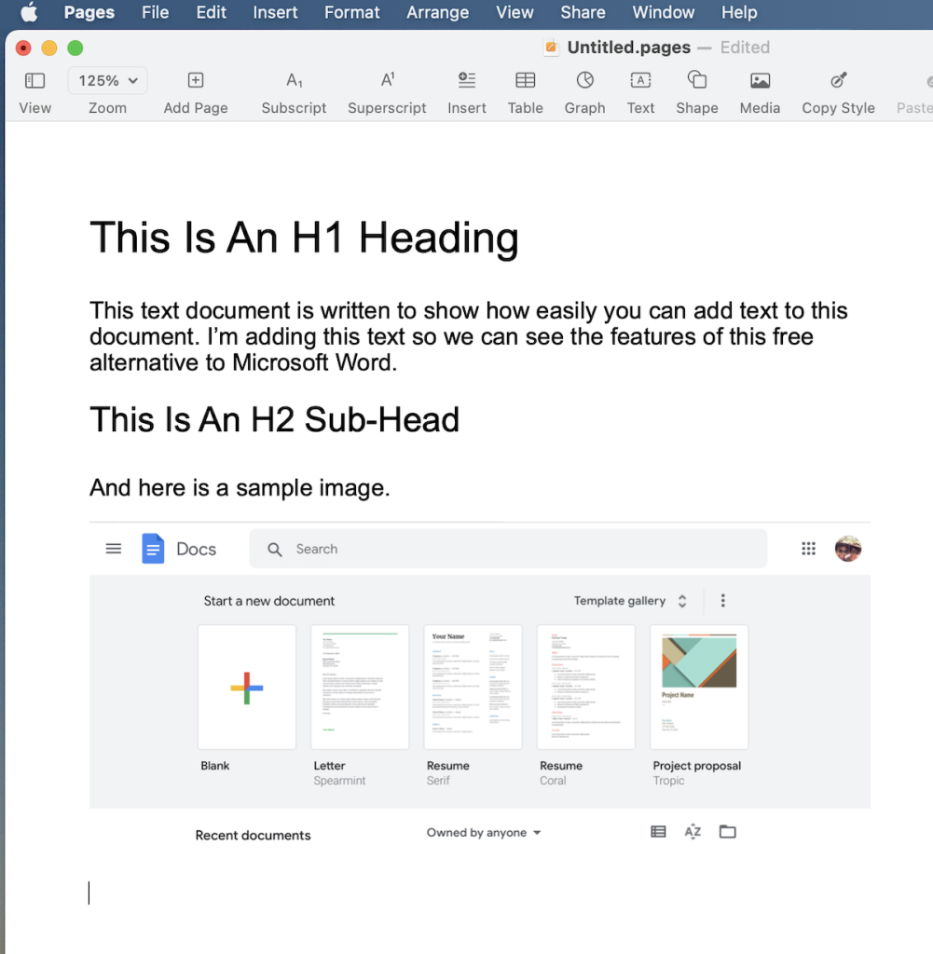Click the Copy Style eyedropper icon
Viewport: 933px width, 954px height.
[x=838, y=80]
